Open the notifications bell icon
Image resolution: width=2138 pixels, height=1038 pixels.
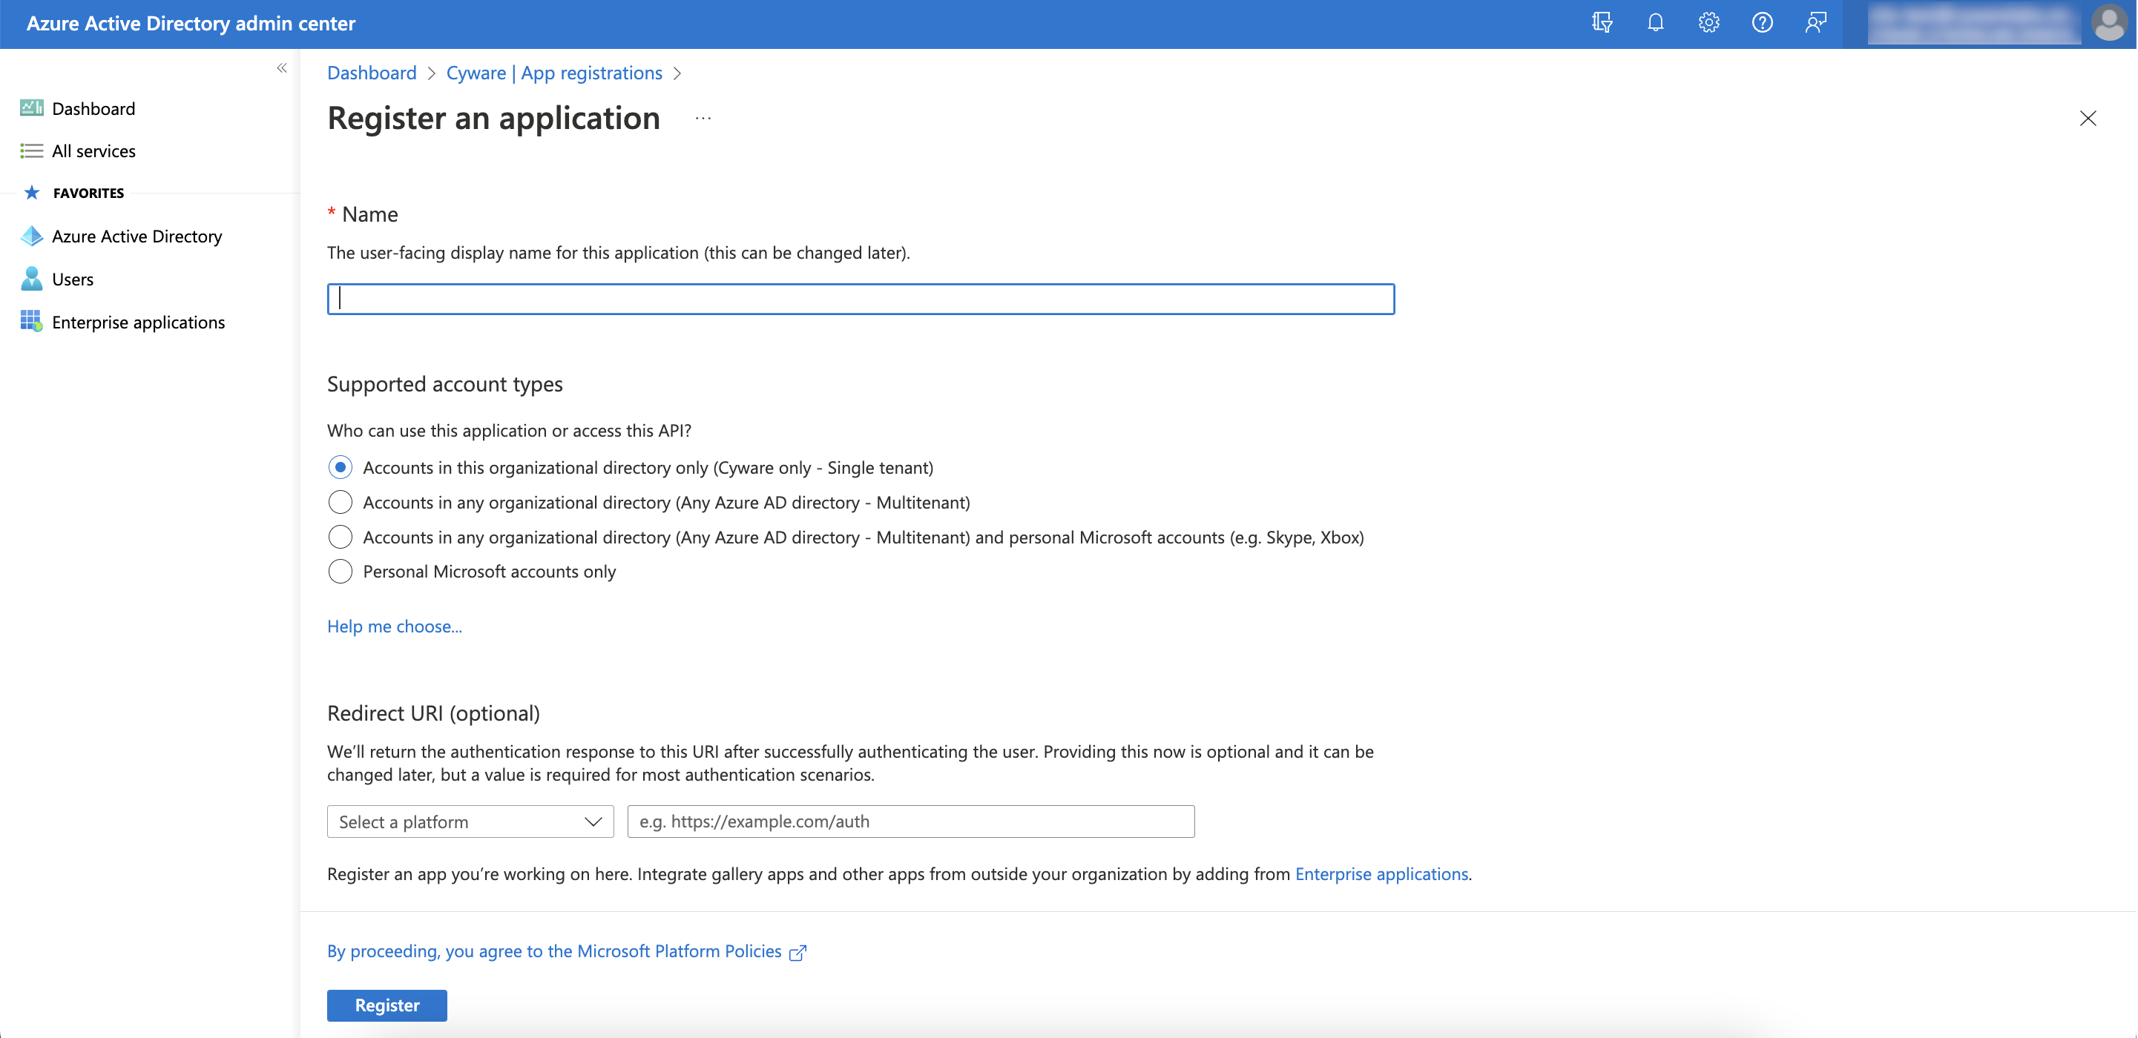click(x=1655, y=22)
